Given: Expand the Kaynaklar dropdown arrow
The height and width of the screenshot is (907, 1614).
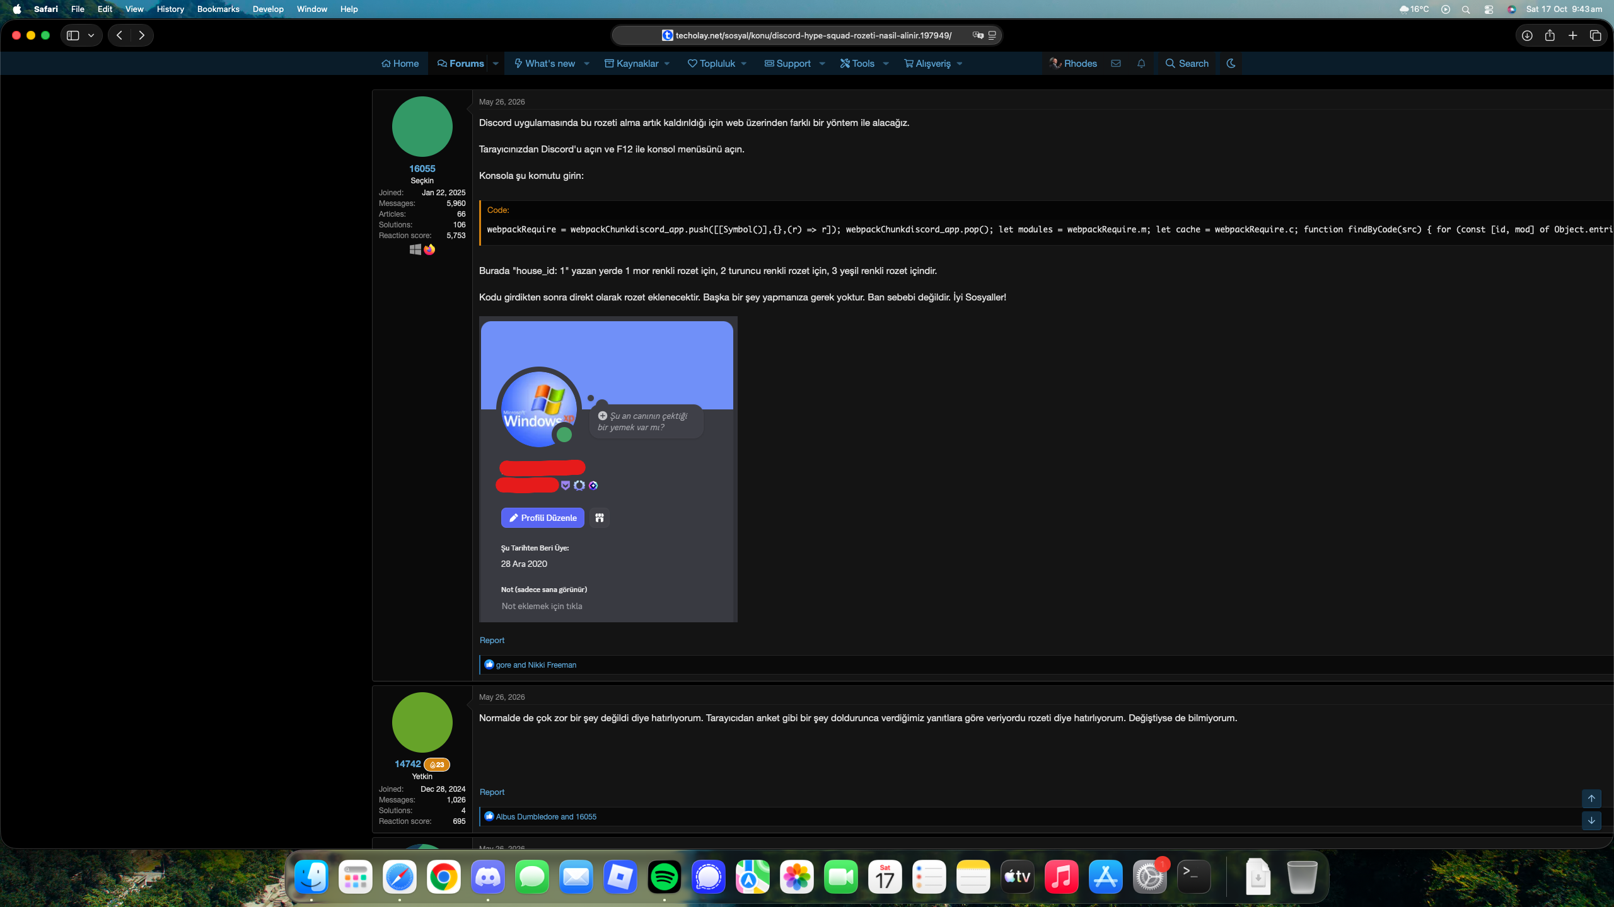Looking at the screenshot, I should [x=667, y=63].
